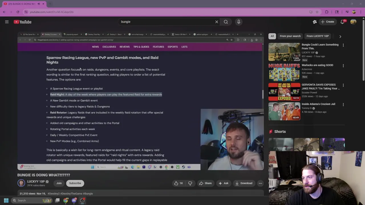
Task: Clear the search box with X icon
Action: click(217, 22)
